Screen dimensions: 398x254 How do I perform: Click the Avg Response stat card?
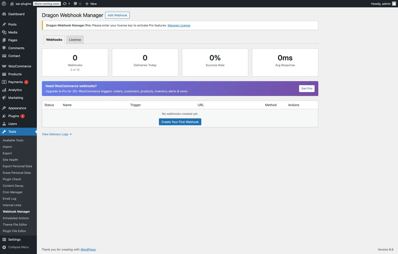[x=285, y=62]
